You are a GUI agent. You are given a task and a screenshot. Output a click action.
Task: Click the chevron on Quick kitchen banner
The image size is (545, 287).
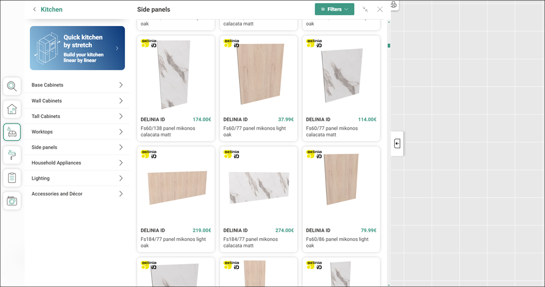(x=117, y=48)
